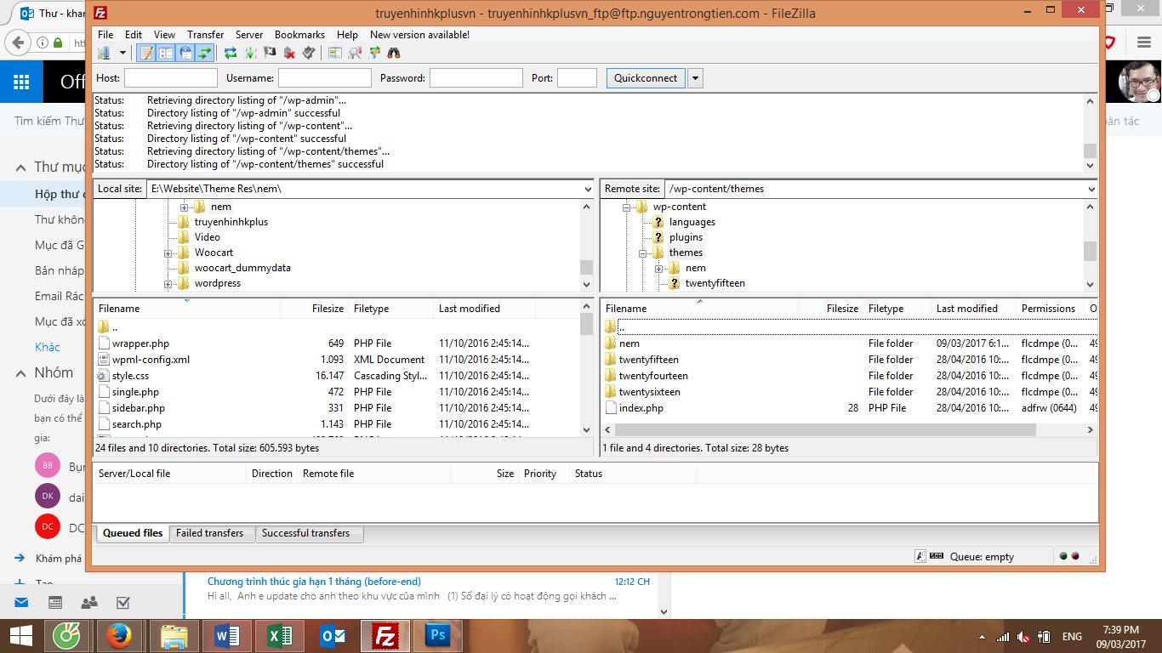Click the Password input field
Image resolution: width=1162 pixels, height=653 pixels.
476,77
